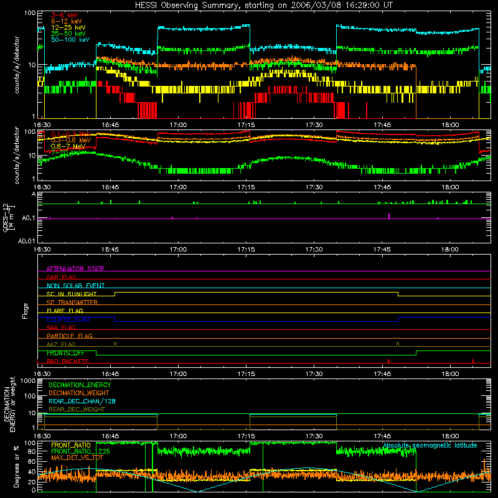Click the Degrees or % axis label
This screenshot has width=498, height=498.
click(x=16, y=466)
